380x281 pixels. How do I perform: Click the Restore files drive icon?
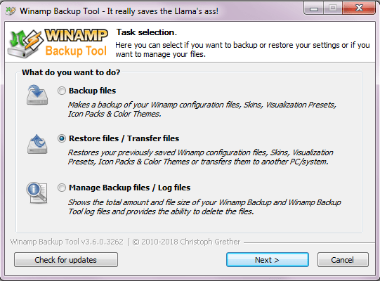(x=37, y=144)
